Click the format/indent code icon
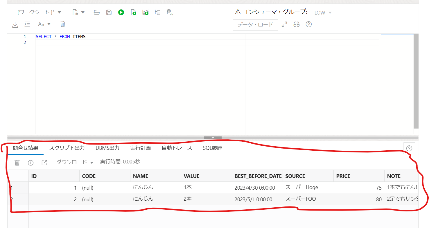Screen dimensions: 429x228 (x=27, y=24)
